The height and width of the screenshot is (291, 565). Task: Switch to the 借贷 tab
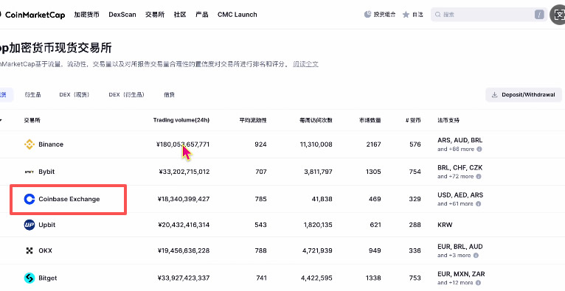coord(170,94)
